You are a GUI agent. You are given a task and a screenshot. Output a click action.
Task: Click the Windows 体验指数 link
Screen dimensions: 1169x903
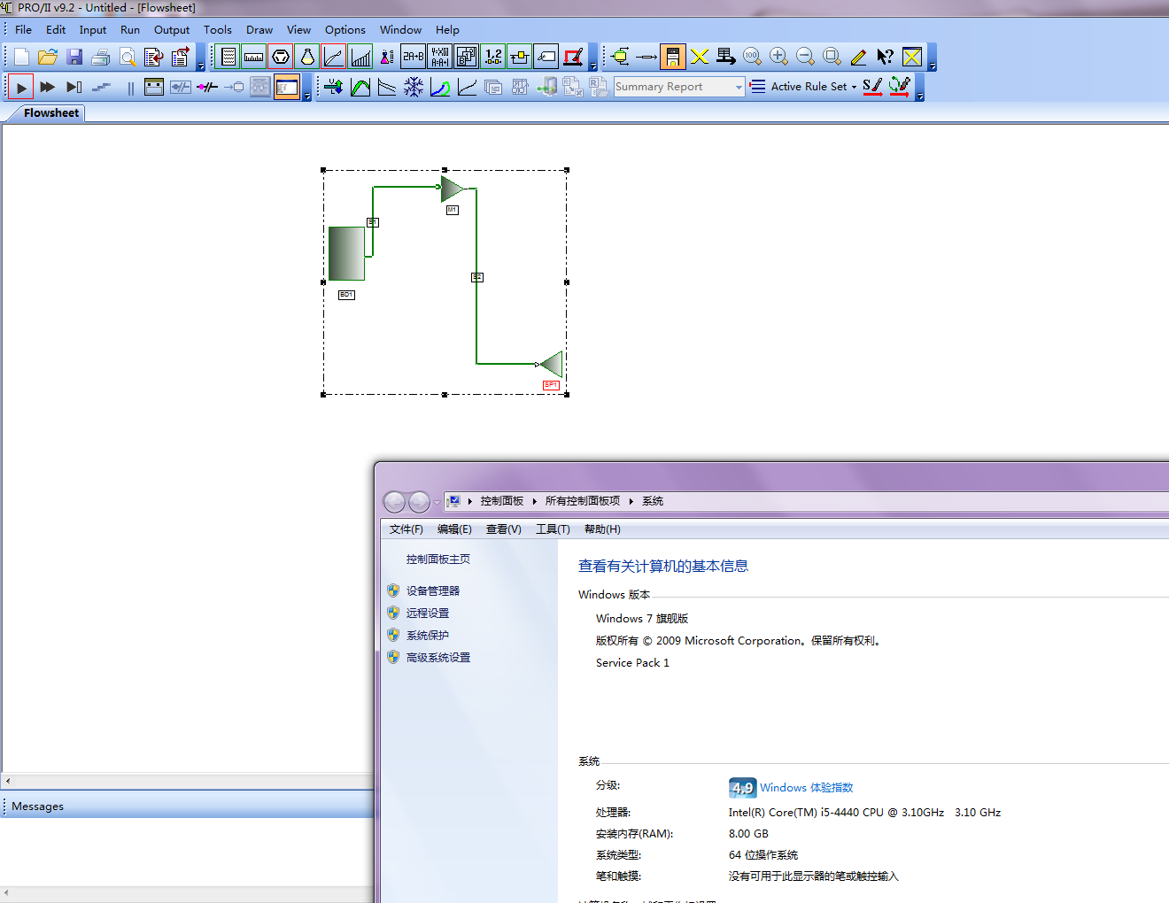tap(807, 787)
